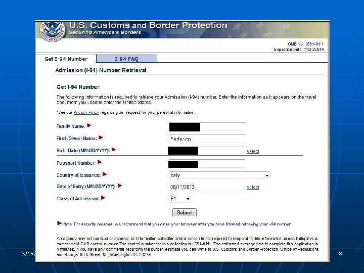
Task: Click the 'OMB No. 1651-0111' text
Action: [x=306, y=44]
